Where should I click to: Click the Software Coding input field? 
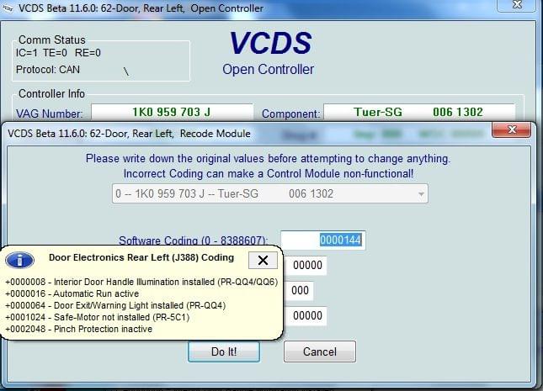[322, 240]
